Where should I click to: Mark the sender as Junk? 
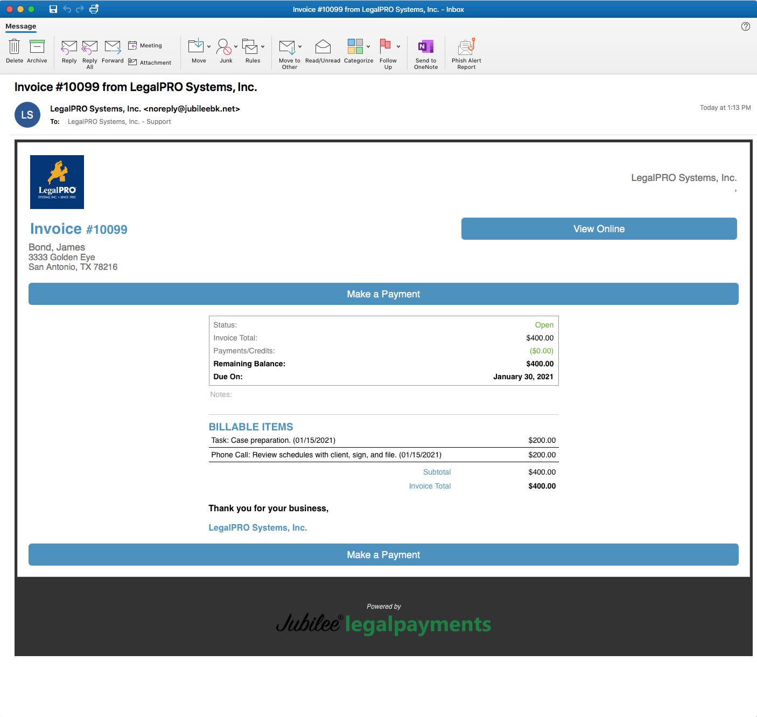pos(226,51)
